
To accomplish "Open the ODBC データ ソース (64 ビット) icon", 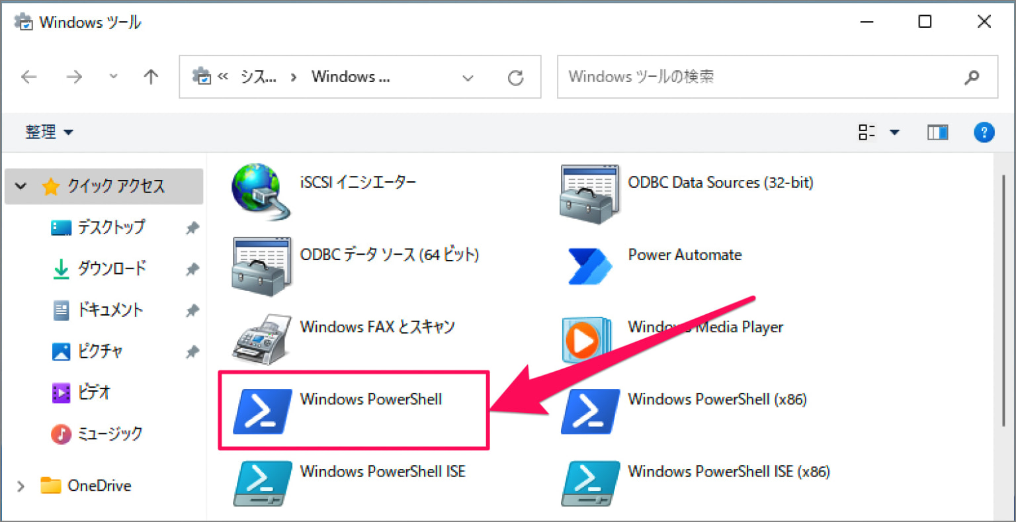I will pyautogui.click(x=261, y=266).
